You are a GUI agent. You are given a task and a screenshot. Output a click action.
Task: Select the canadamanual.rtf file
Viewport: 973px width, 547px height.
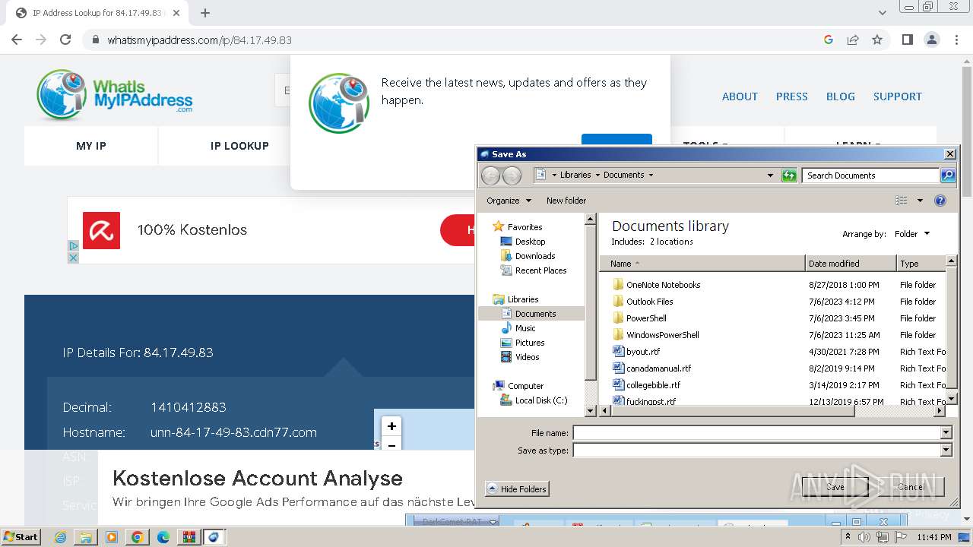[x=659, y=368]
